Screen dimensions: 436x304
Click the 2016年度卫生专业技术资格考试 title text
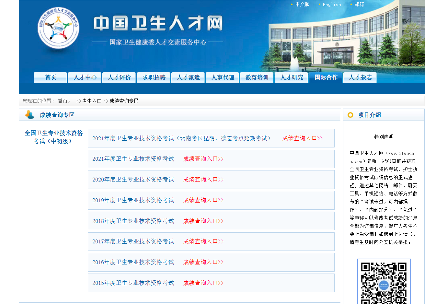pos(133,262)
